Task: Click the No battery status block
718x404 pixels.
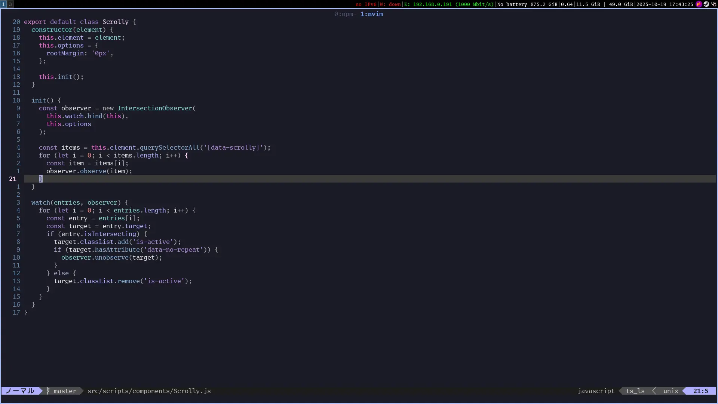Action: [512, 4]
